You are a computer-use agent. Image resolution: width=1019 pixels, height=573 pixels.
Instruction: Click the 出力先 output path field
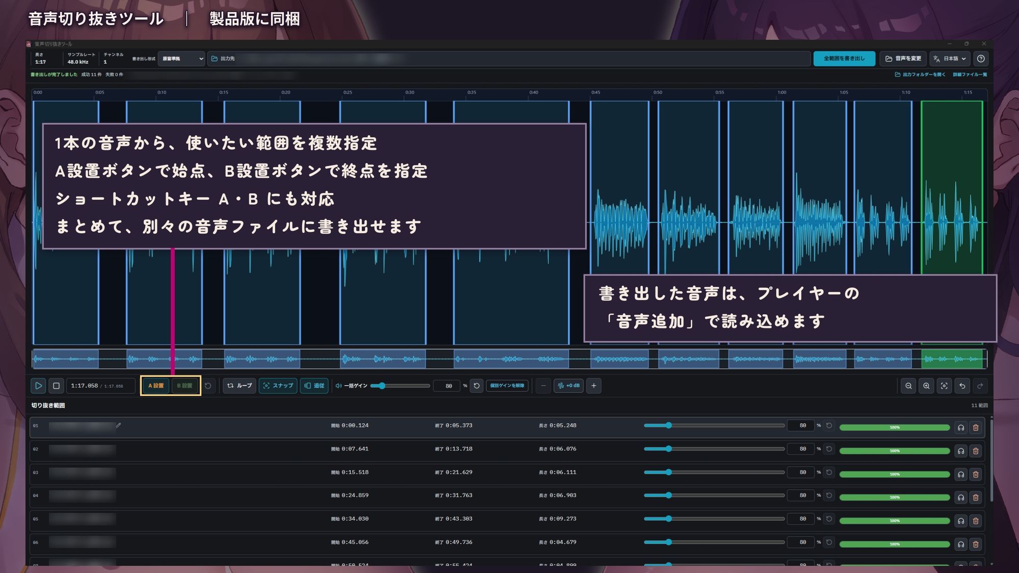[x=509, y=59]
